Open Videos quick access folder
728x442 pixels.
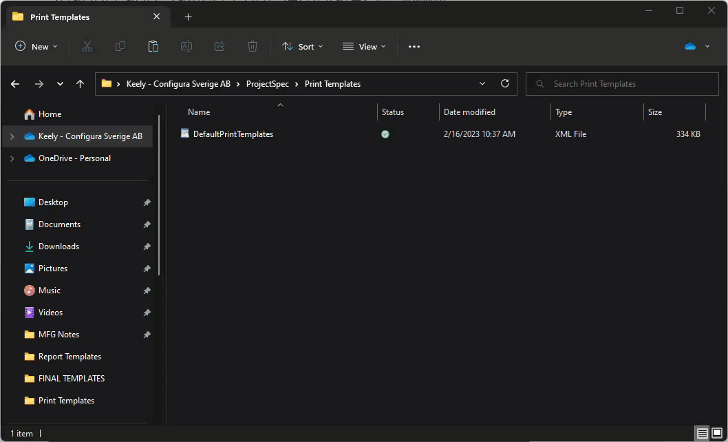pyautogui.click(x=50, y=313)
